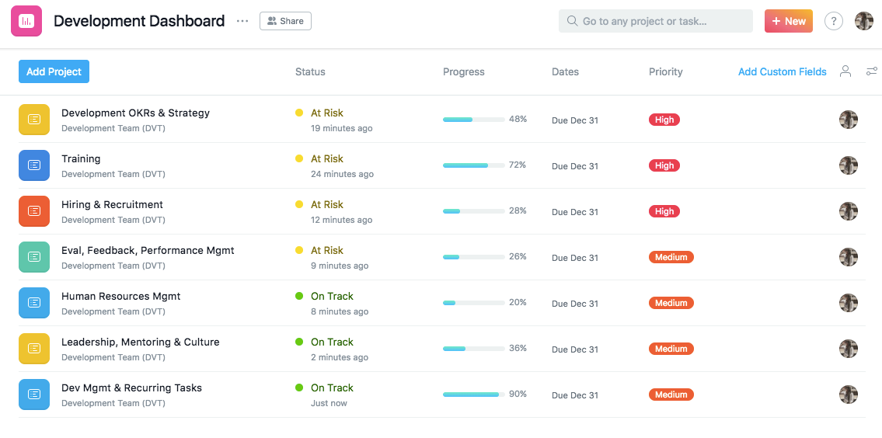
Task: Click the 90% progress bar for Dev Mgmt
Action: pos(473,395)
